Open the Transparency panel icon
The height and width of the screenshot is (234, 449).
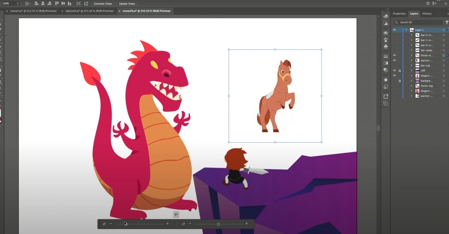(x=386, y=70)
